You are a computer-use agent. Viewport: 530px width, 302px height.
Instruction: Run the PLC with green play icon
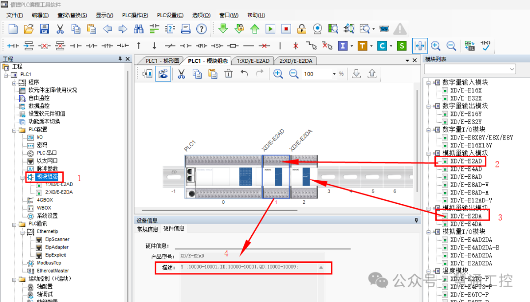pos(270,29)
